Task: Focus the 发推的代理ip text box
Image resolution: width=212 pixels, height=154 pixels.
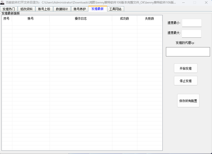Action: (x=188, y=52)
